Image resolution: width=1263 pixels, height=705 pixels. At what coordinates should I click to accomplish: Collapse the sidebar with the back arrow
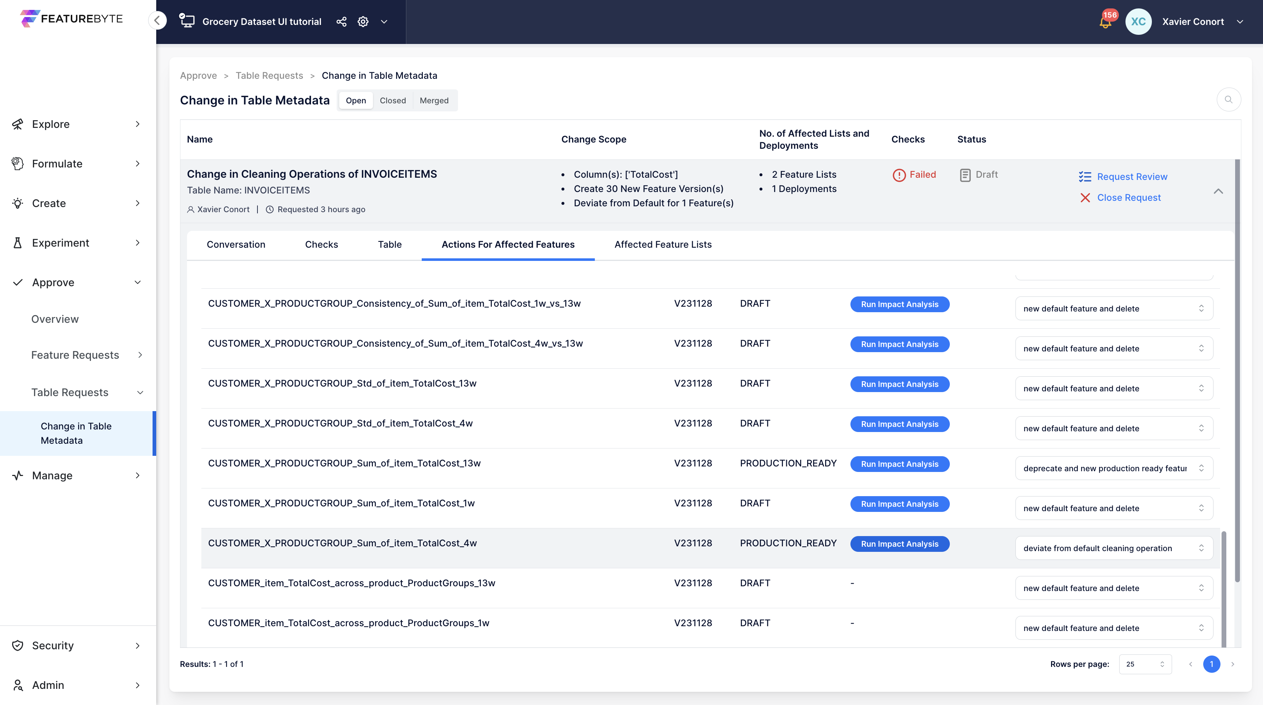pos(157,21)
